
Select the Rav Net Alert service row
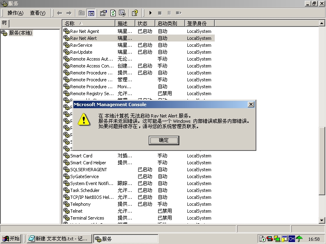click(139, 38)
